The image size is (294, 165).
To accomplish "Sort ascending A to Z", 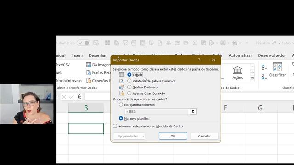I will pos(265,67).
